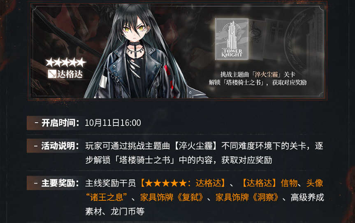Click the 【淬火尘霾】 text in activity description

pos(196,146)
